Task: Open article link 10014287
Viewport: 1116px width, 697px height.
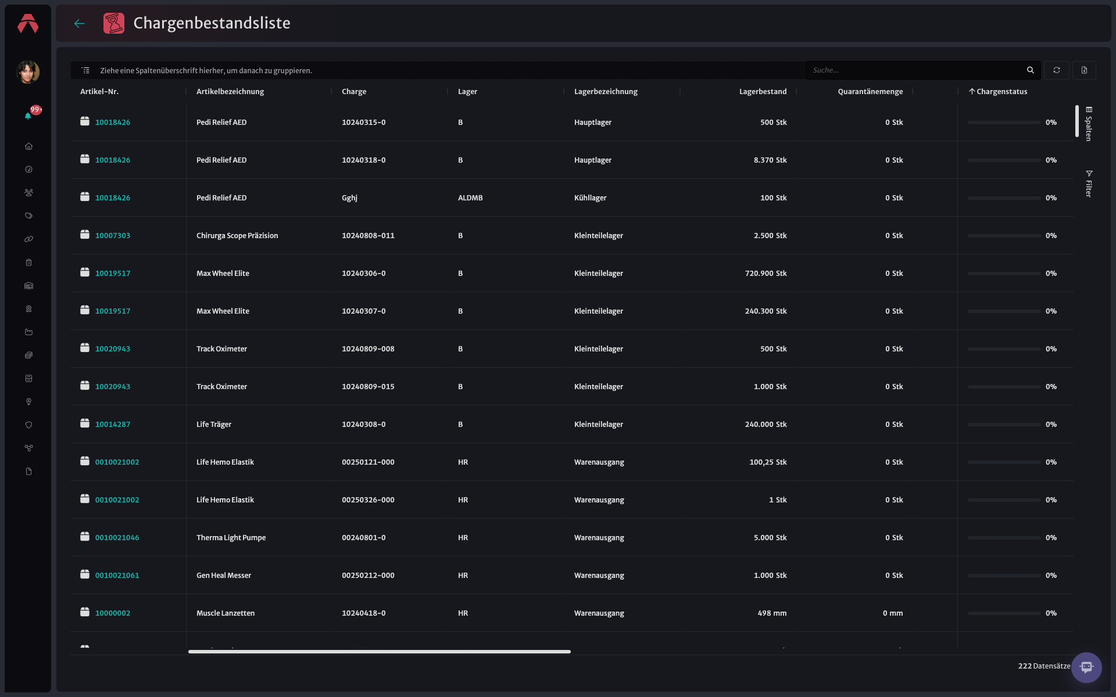Action: pos(113,425)
